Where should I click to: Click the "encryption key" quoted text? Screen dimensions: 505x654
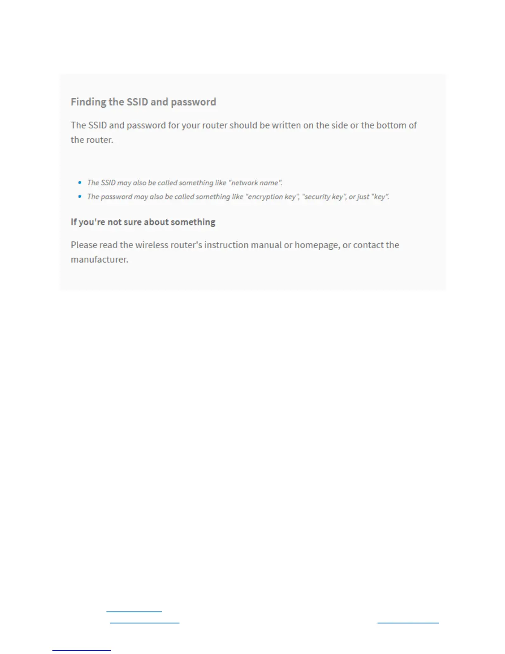(272, 197)
